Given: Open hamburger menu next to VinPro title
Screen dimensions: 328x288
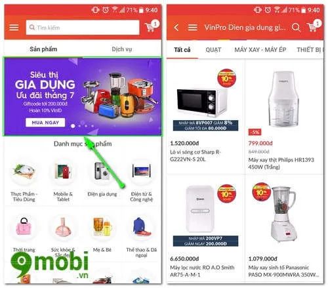Looking at the screenshot, I should pos(193,28).
